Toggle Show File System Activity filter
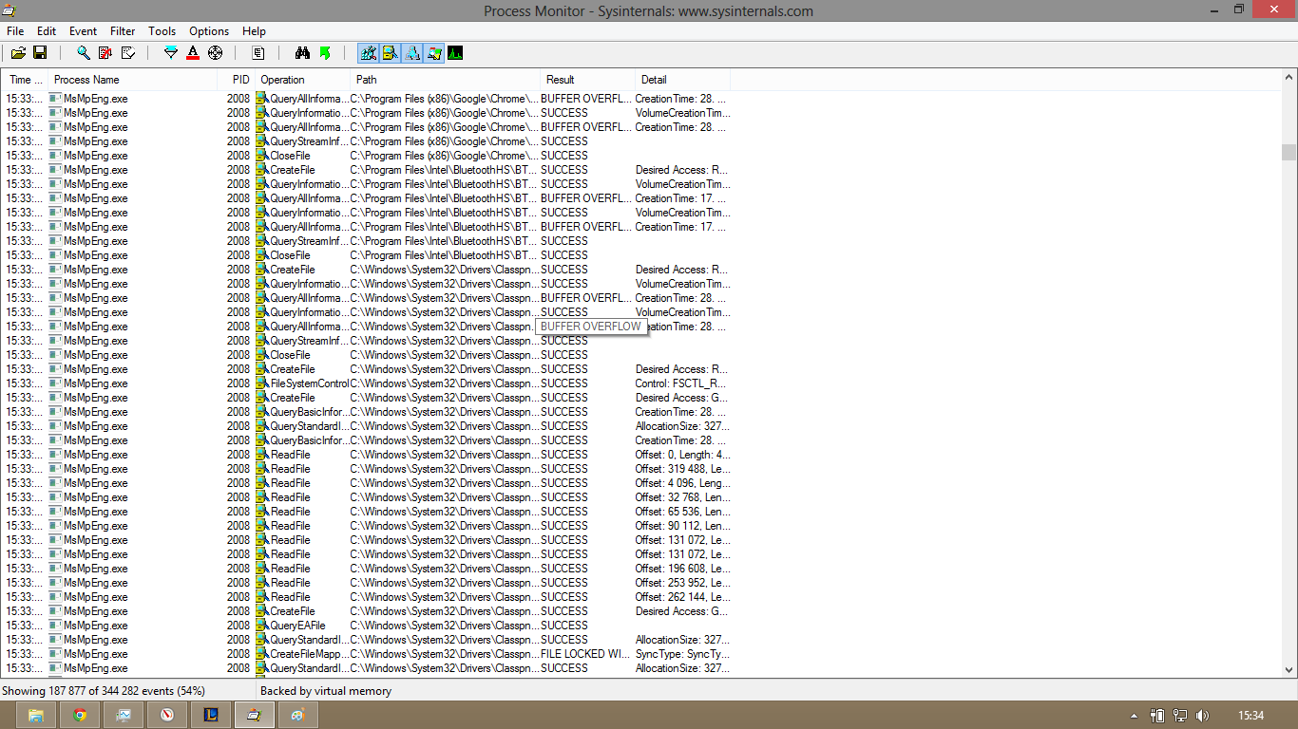The height and width of the screenshot is (729, 1298). pyautogui.click(x=391, y=53)
